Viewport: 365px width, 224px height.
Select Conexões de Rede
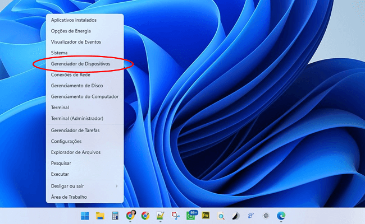(85, 74)
